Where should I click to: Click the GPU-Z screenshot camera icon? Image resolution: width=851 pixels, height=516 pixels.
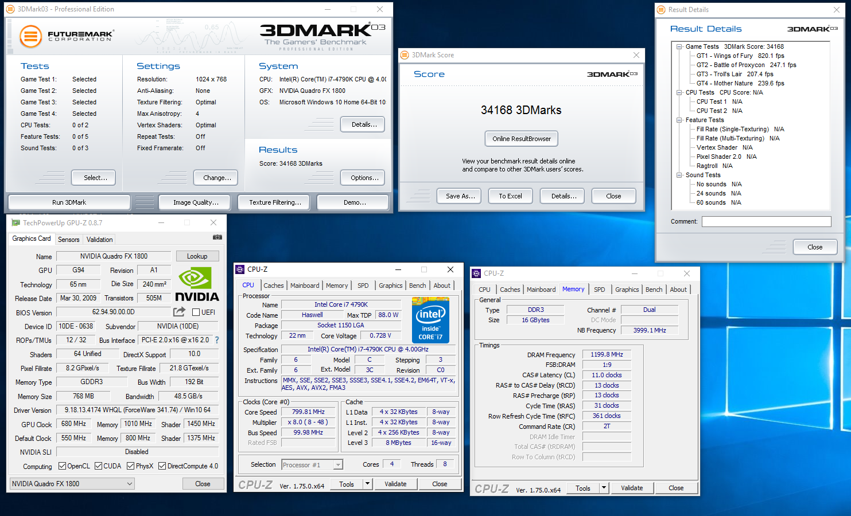[217, 237]
